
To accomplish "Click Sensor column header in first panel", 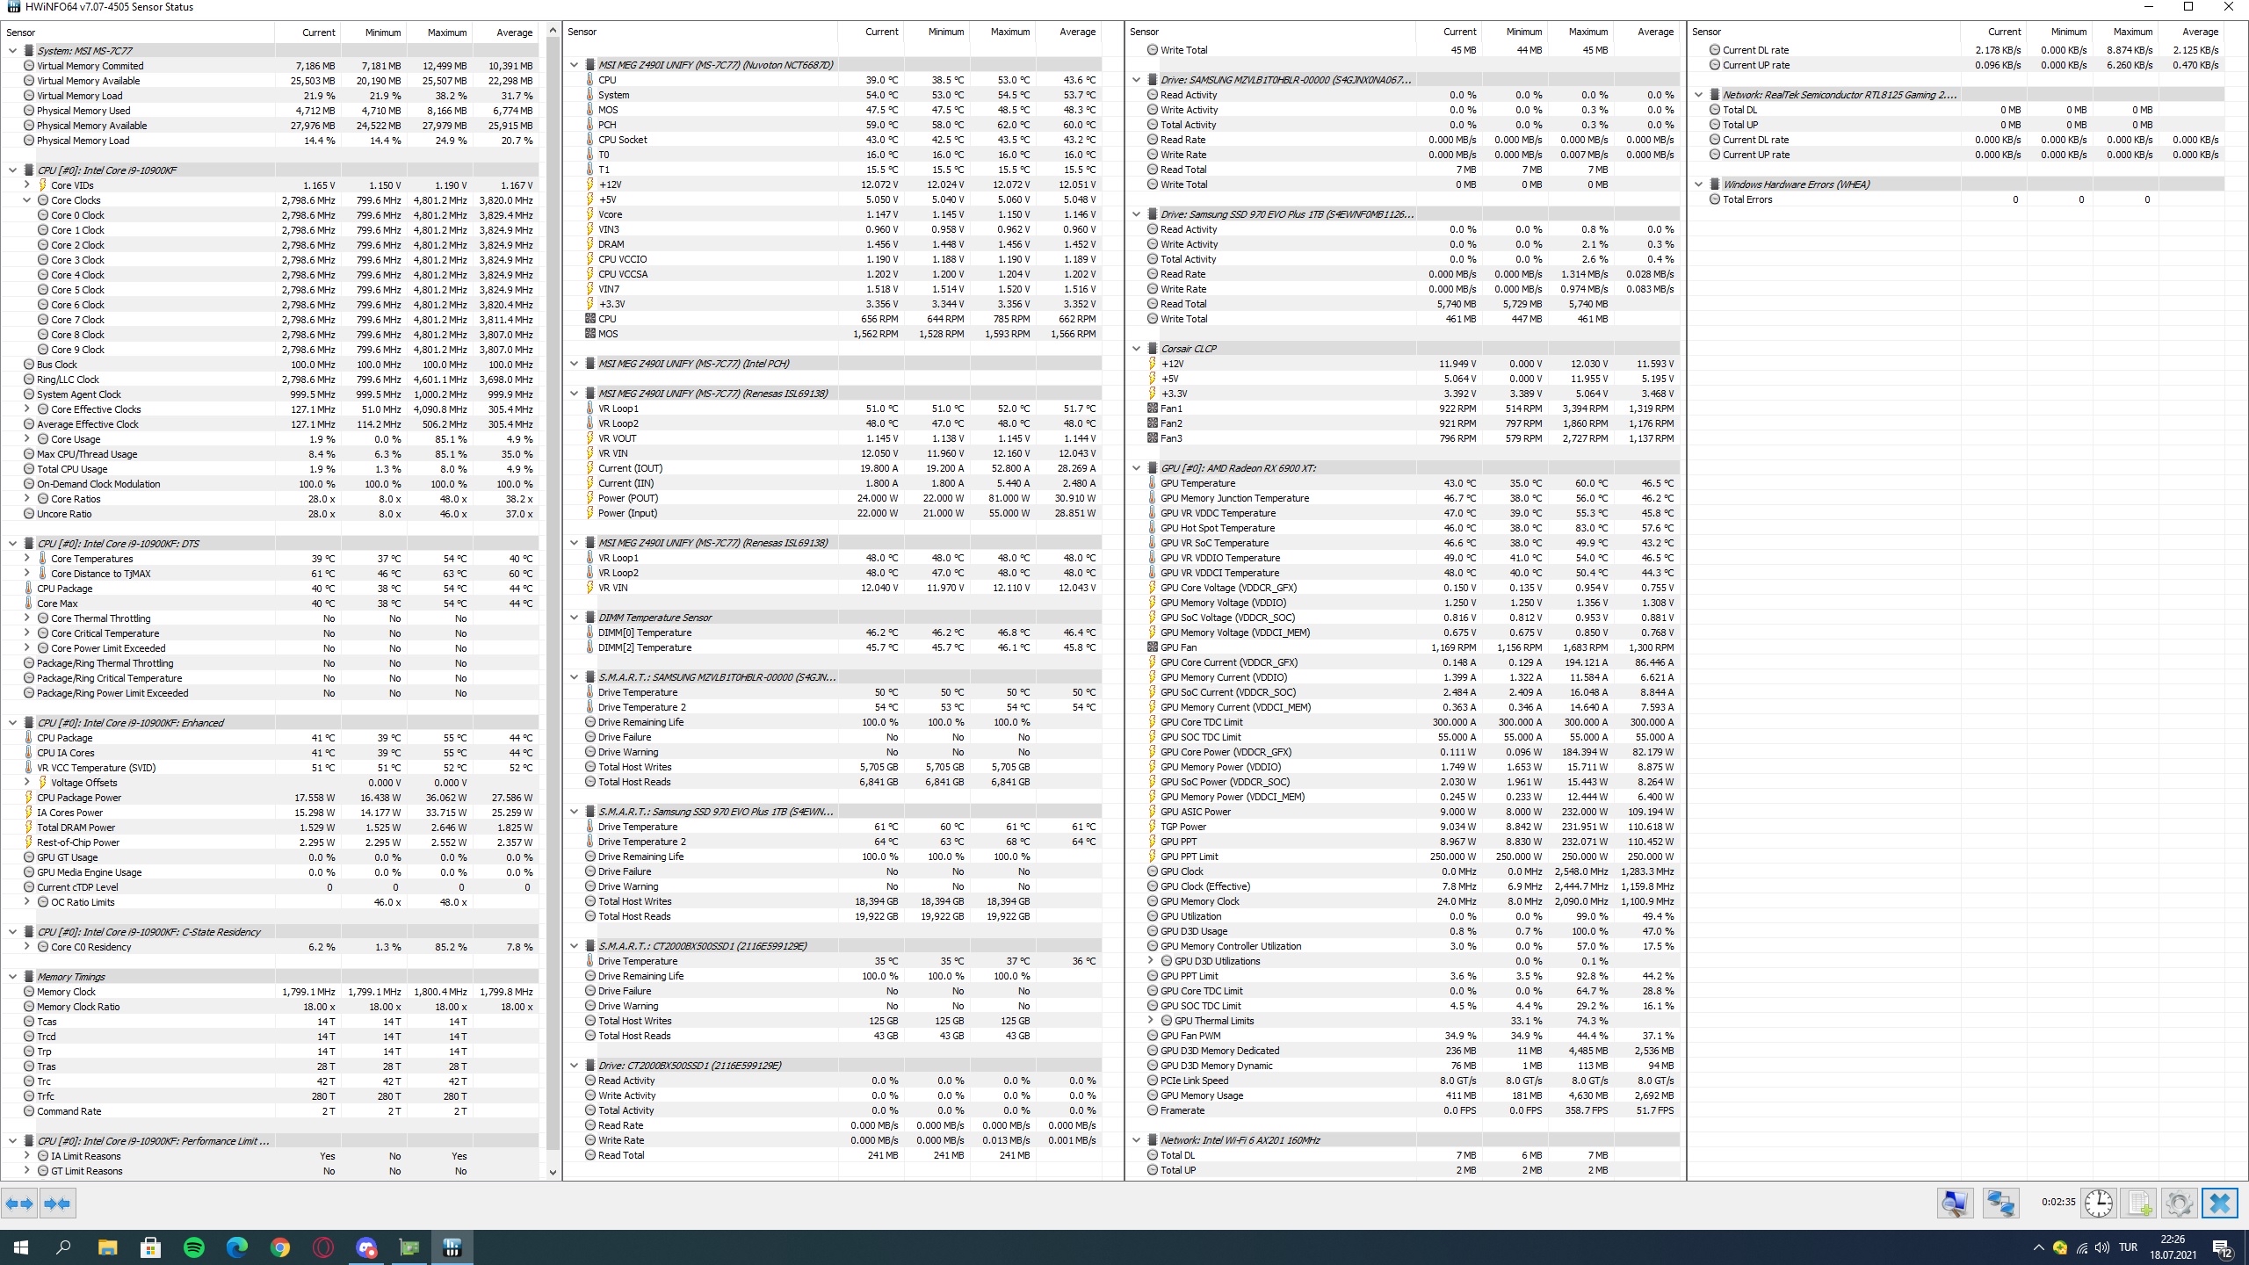I will pos(138,33).
